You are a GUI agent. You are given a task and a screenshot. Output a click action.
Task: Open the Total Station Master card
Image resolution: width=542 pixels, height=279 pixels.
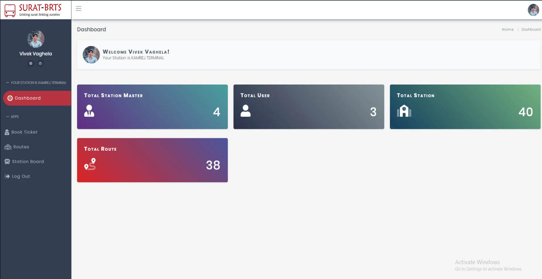[x=152, y=106]
